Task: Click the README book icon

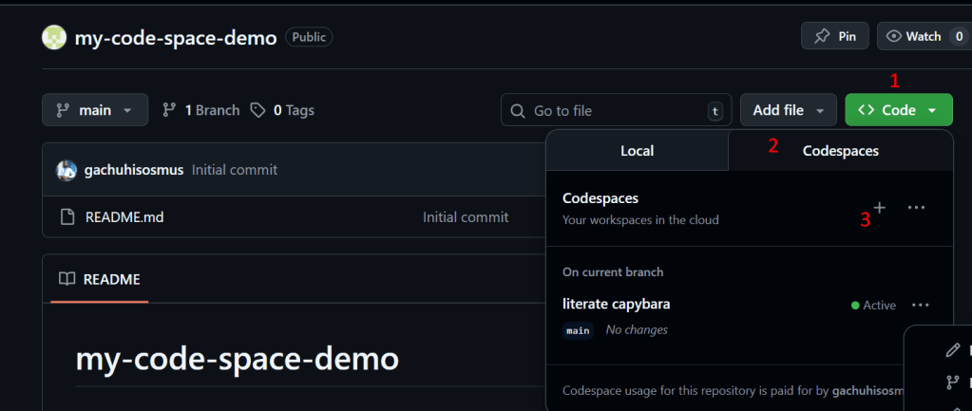Action: [67, 279]
